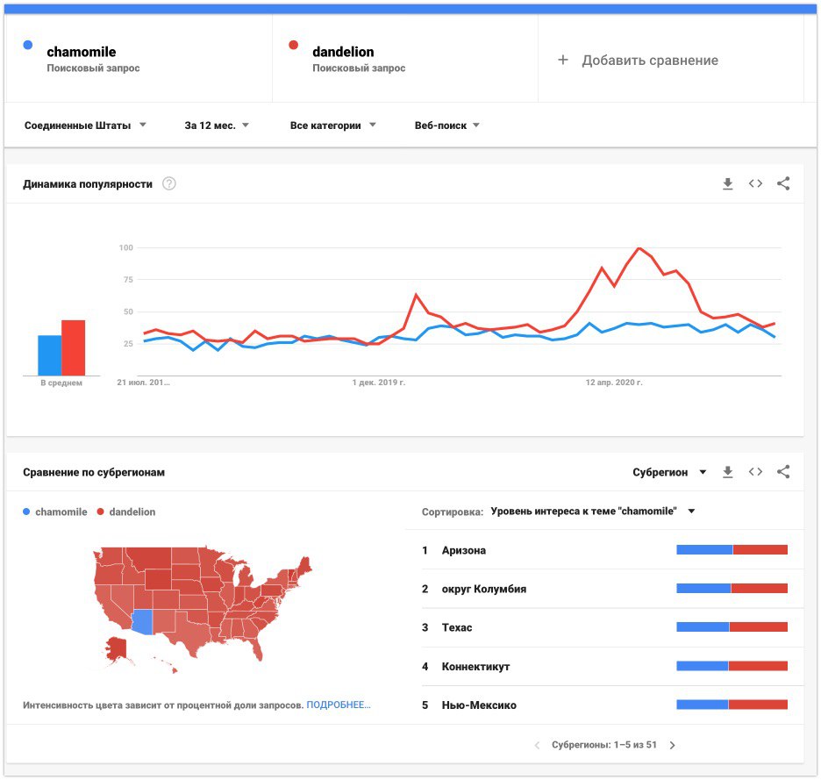The width and height of the screenshot is (821, 780).
Task: Click the Техас comparison bar
Action: tap(732, 627)
